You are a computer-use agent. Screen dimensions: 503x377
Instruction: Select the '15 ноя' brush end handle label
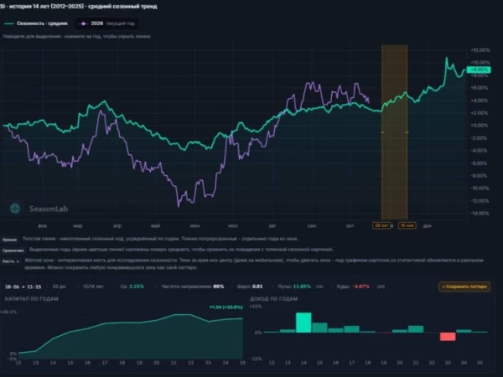pos(407,225)
